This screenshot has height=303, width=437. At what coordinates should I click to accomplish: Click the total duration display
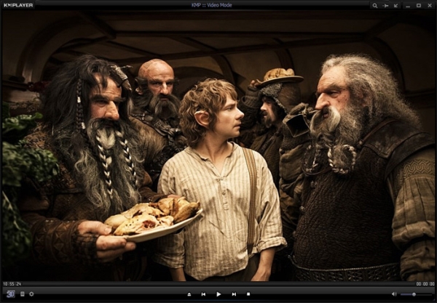coord(425,283)
